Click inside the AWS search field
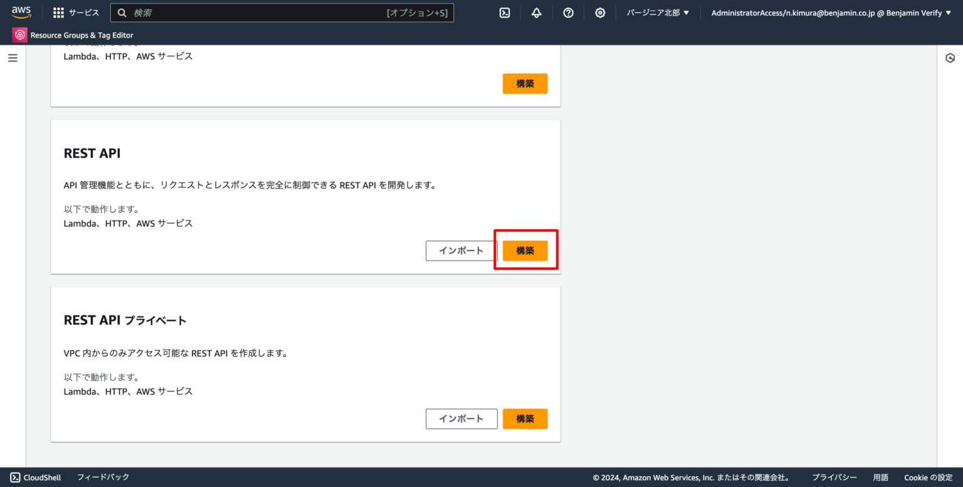Viewport: 963px width, 487px height. pos(282,12)
